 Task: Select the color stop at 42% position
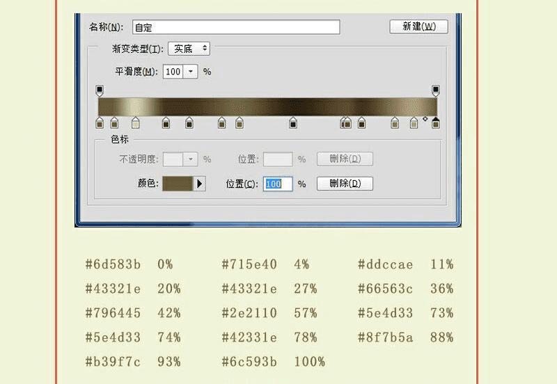point(240,123)
